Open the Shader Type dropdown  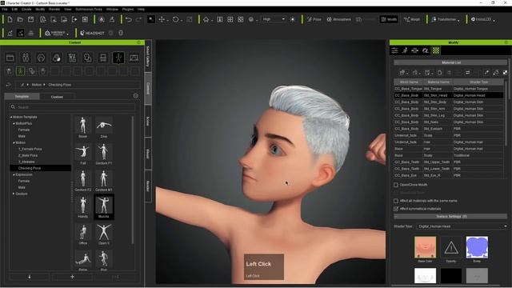pos(462,226)
